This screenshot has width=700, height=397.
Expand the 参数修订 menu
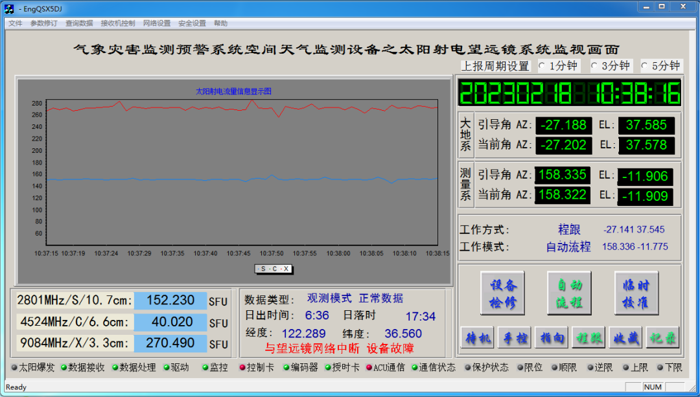click(44, 23)
